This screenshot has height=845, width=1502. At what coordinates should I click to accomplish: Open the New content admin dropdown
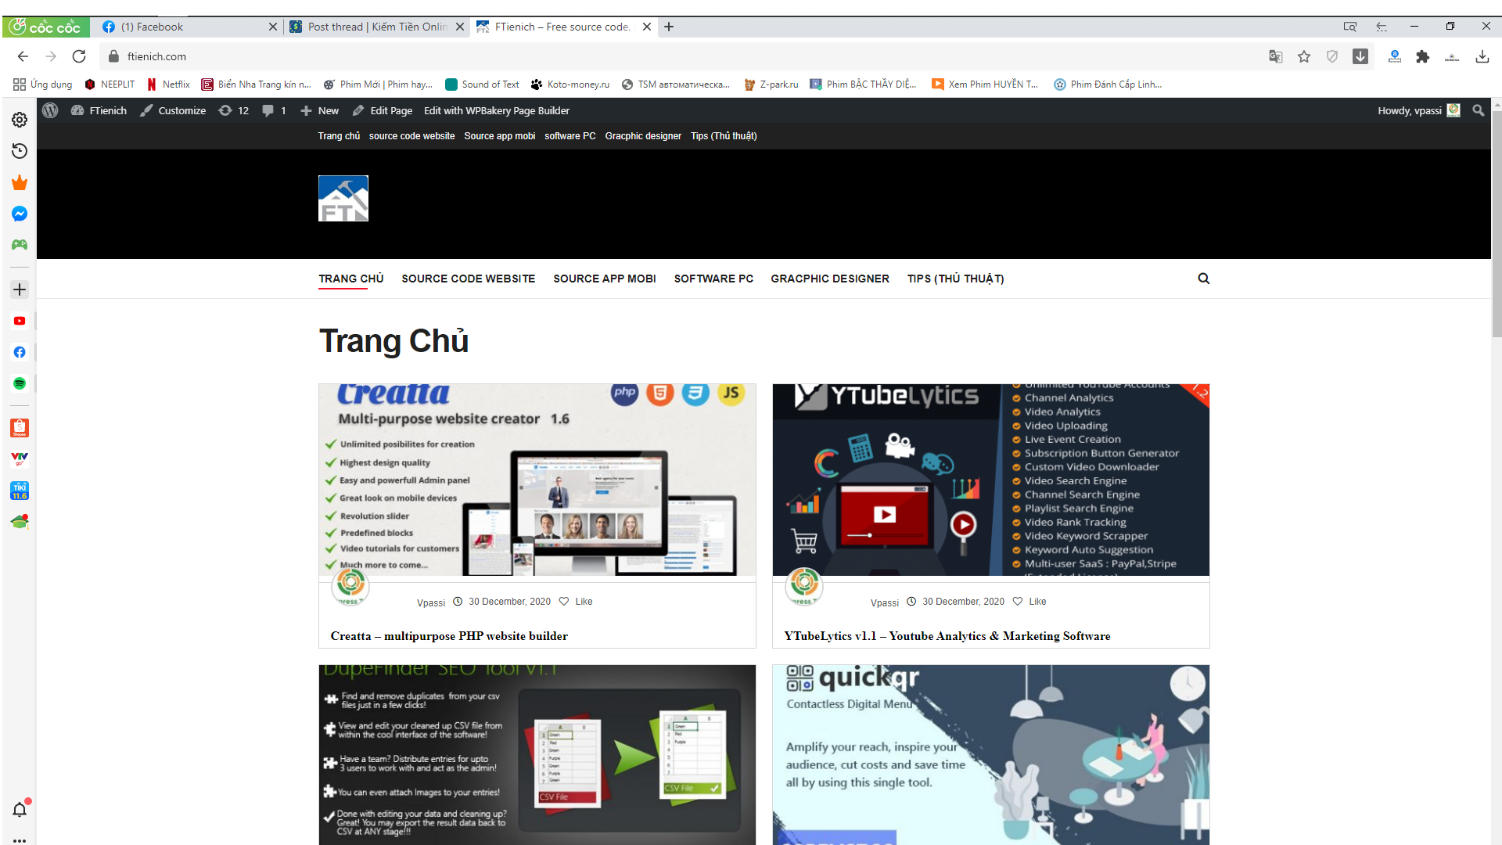coord(320,110)
